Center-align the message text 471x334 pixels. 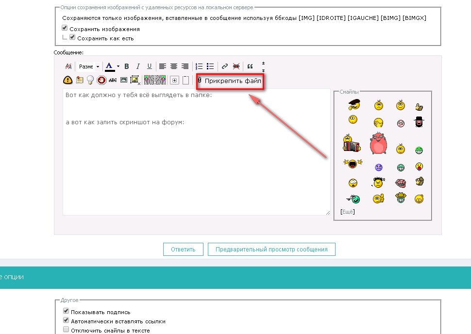click(x=174, y=67)
